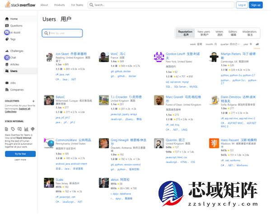Open the For Teams menu item
Screen dimensions: 271x214
click(x=77, y=5)
